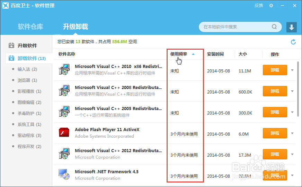Viewport: 302px width, 187px height.
Task: Open the 卸载软件 (13) section
Action: point(32,58)
